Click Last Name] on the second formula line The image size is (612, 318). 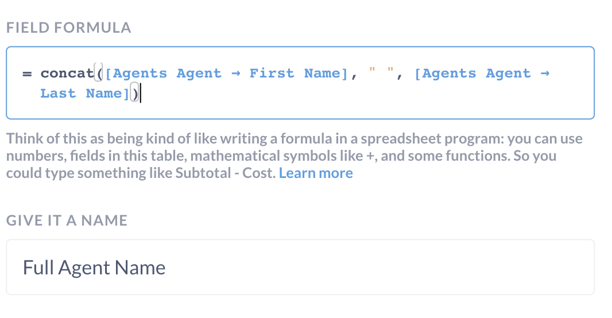[x=85, y=93]
